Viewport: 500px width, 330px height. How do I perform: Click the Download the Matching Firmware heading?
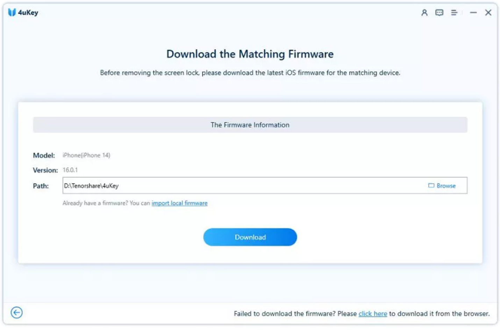pos(250,54)
